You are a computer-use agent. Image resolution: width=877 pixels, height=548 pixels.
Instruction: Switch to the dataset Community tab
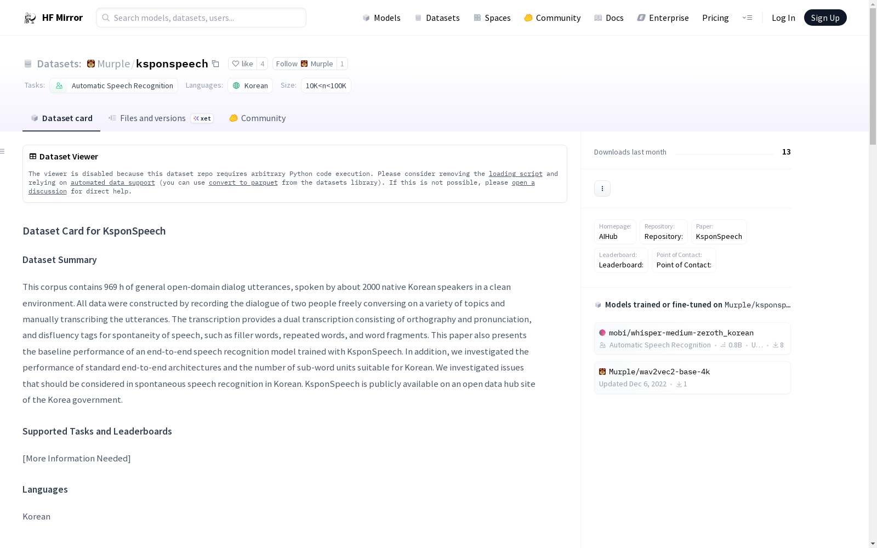click(x=257, y=118)
